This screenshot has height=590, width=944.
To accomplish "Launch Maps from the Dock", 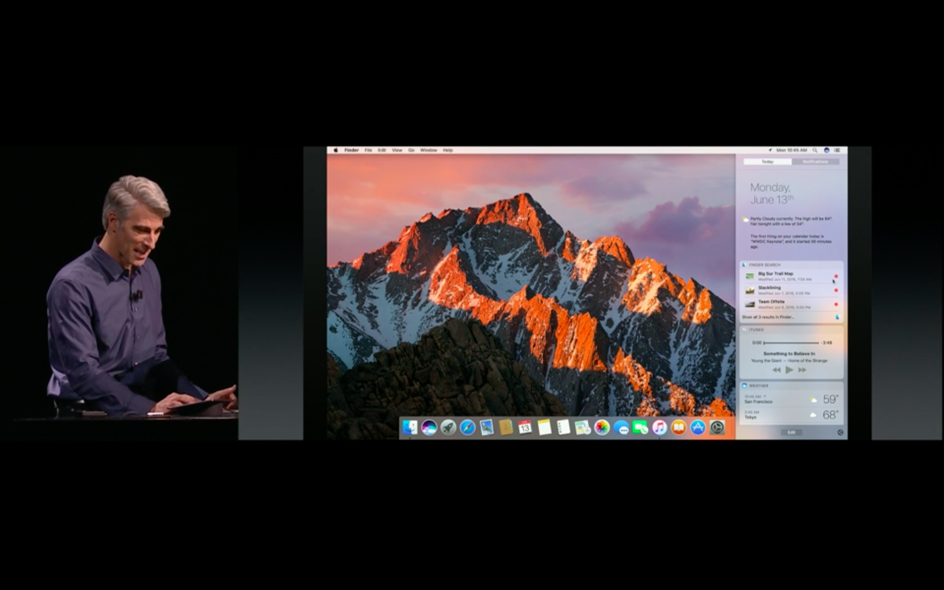I will click(x=582, y=428).
